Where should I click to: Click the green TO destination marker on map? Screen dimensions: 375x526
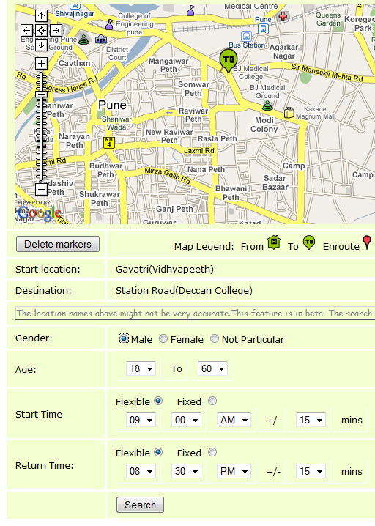tap(229, 60)
